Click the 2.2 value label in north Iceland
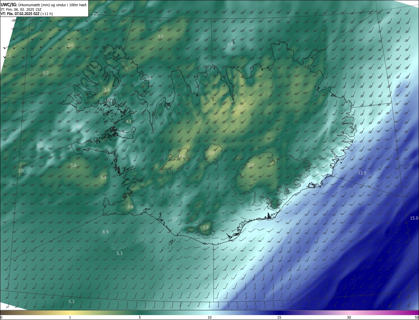 (x=240, y=108)
